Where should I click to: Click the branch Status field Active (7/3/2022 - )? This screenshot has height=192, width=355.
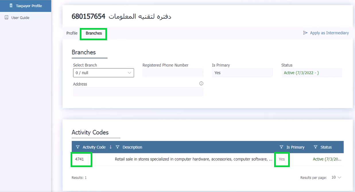(312, 73)
